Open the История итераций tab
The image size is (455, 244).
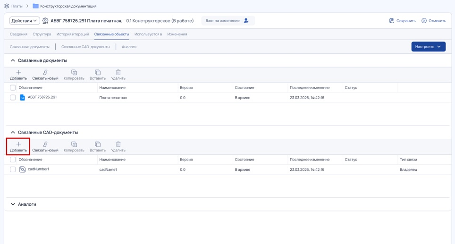73,34
